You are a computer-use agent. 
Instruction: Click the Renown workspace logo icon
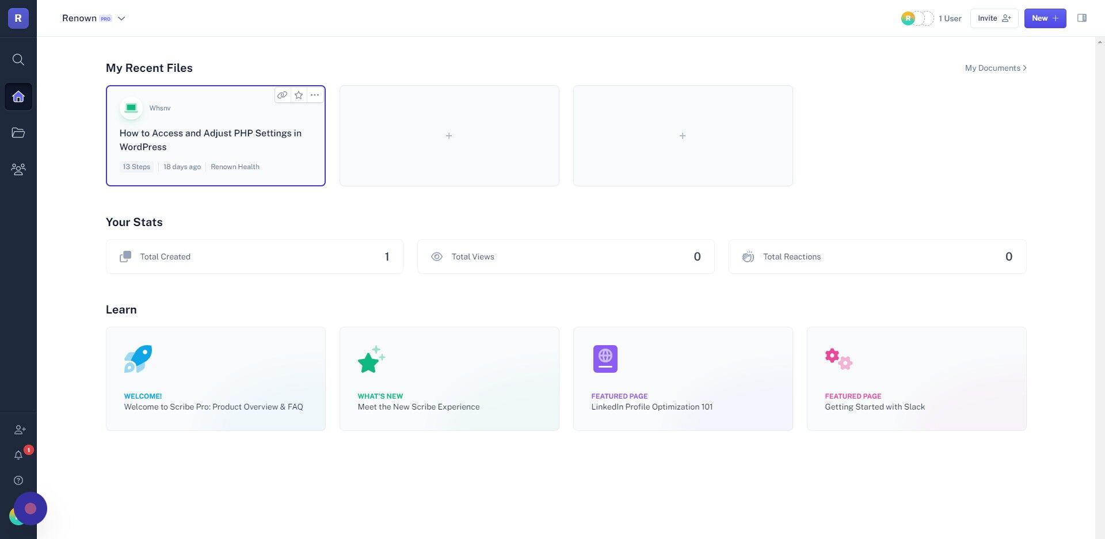18,18
